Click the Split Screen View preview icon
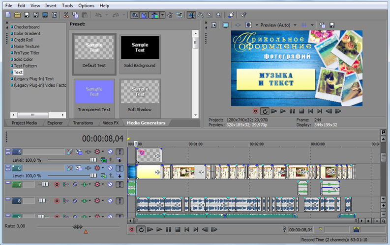 click(x=248, y=25)
